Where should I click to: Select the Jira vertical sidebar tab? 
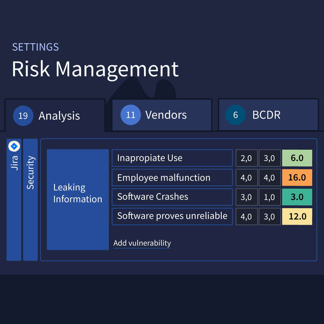[x=14, y=199]
